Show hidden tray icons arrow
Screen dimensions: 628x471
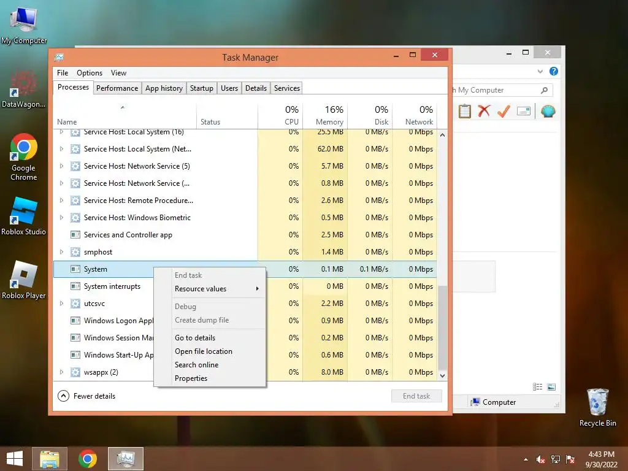click(x=526, y=459)
